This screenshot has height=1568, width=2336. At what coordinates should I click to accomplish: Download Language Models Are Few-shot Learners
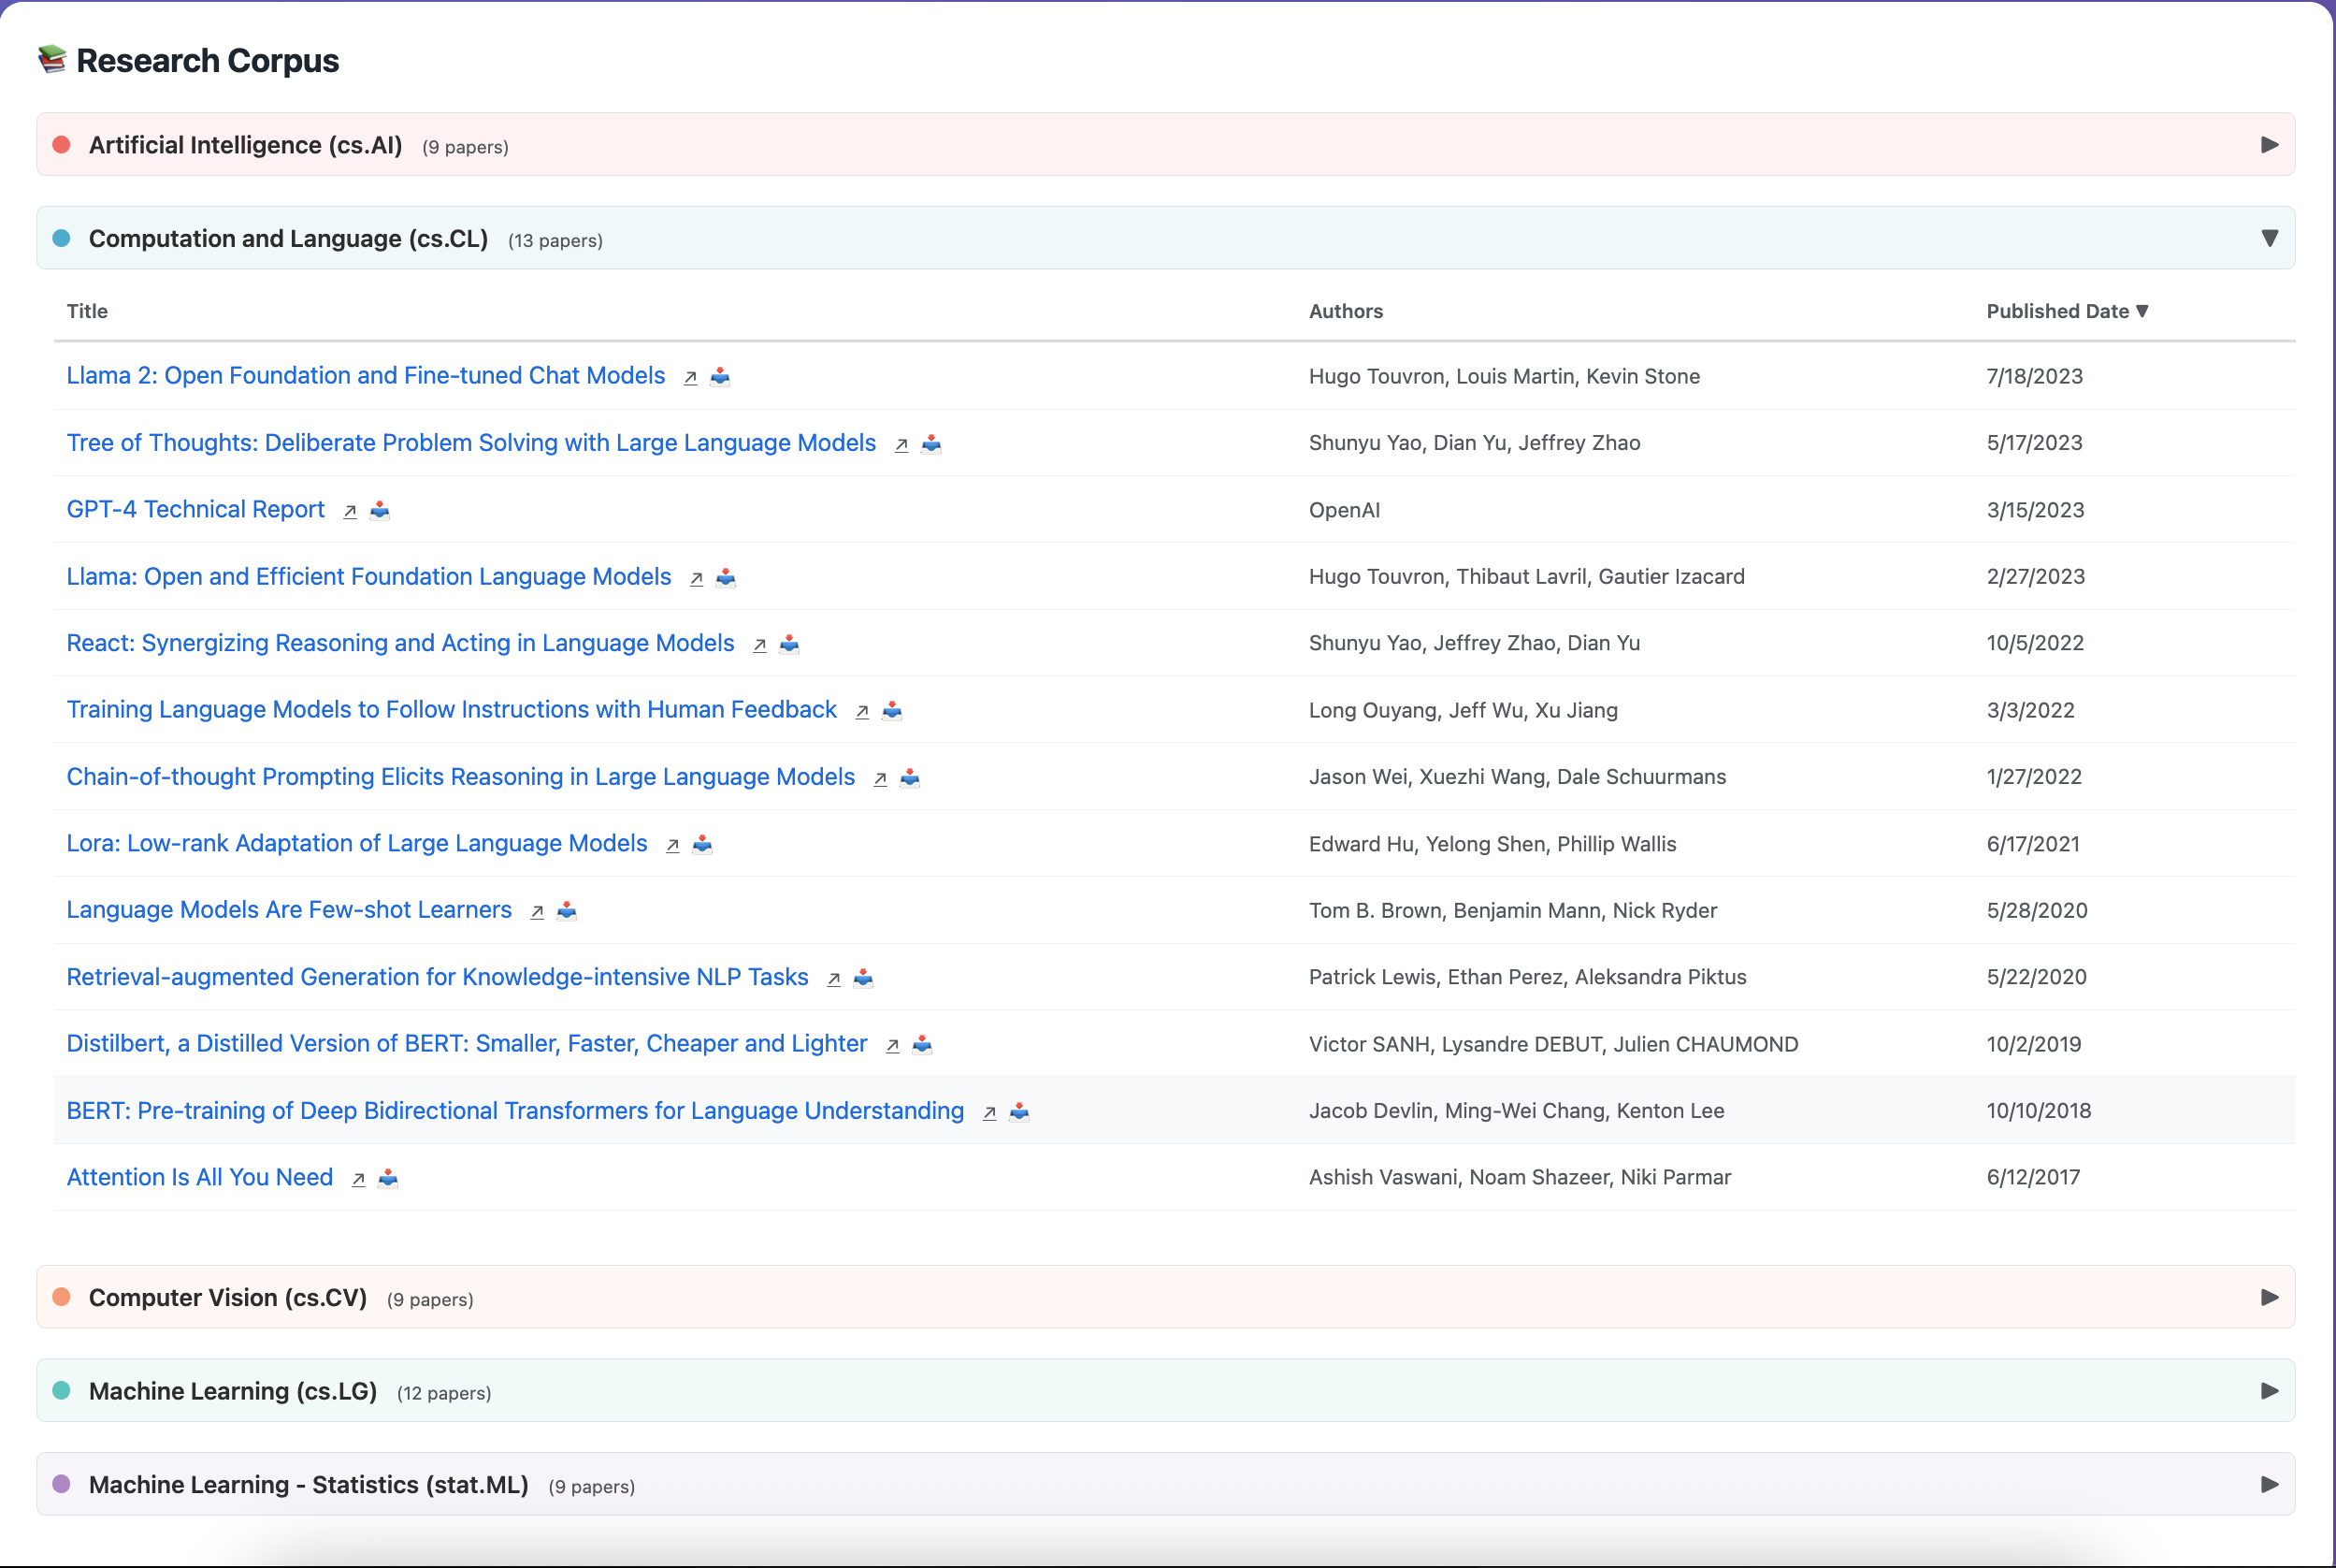(x=567, y=911)
